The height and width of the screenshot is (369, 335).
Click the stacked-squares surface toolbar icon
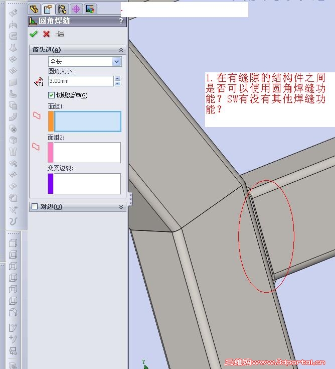click(x=13, y=105)
